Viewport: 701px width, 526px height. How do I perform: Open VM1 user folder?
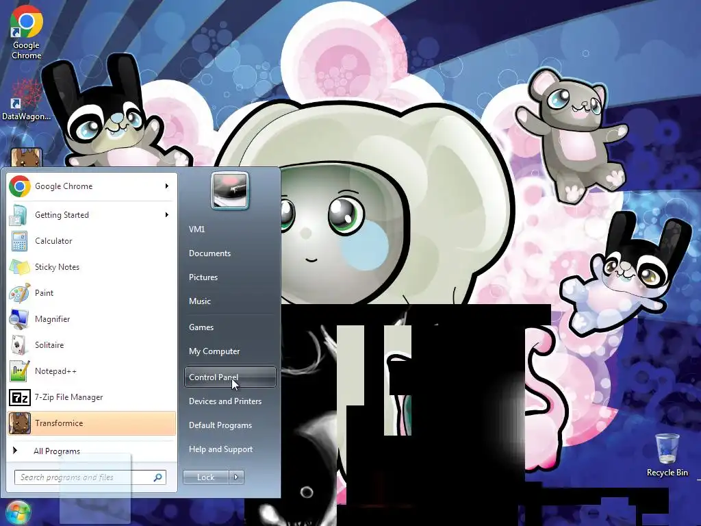coord(196,229)
